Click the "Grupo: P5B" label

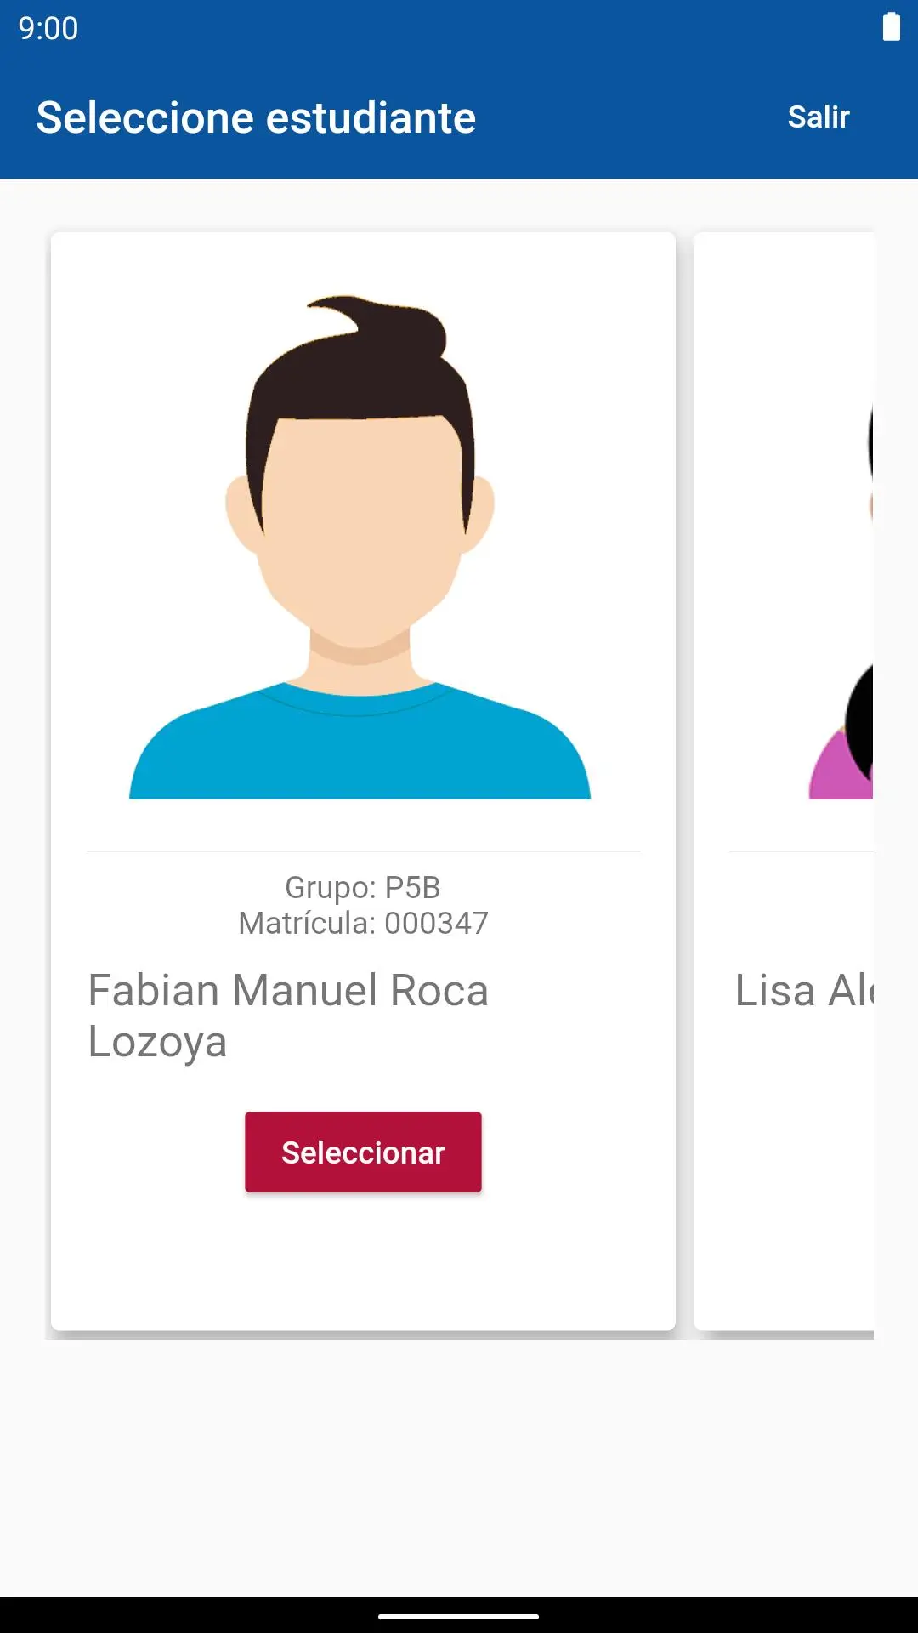pyautogui.click(x=363, y=887)
